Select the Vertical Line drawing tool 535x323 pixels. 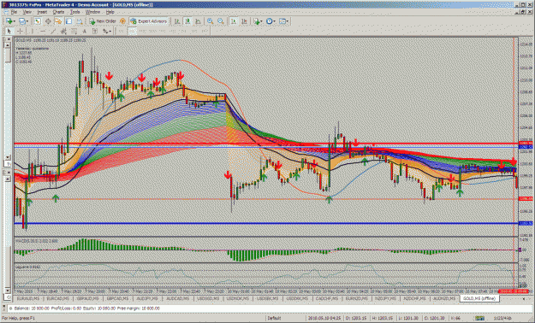point(32,32)
